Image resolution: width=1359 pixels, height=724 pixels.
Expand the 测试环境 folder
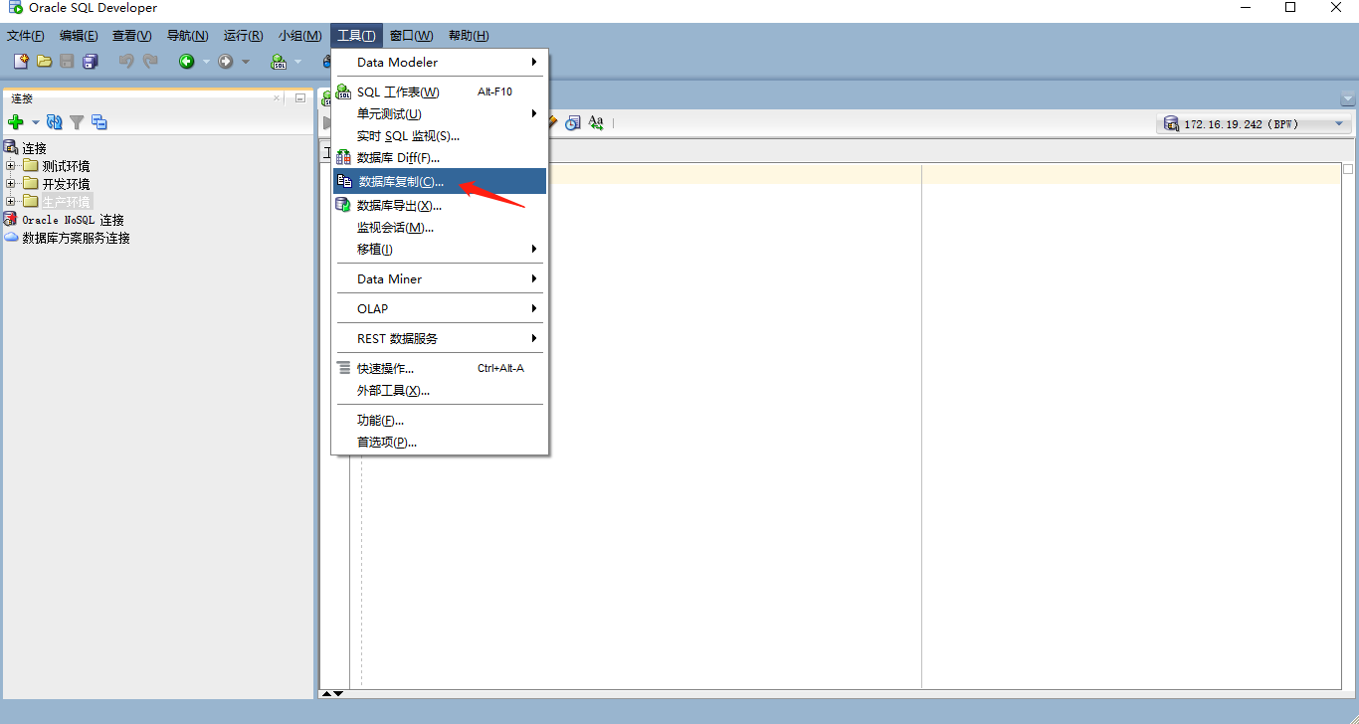point(11,165)
